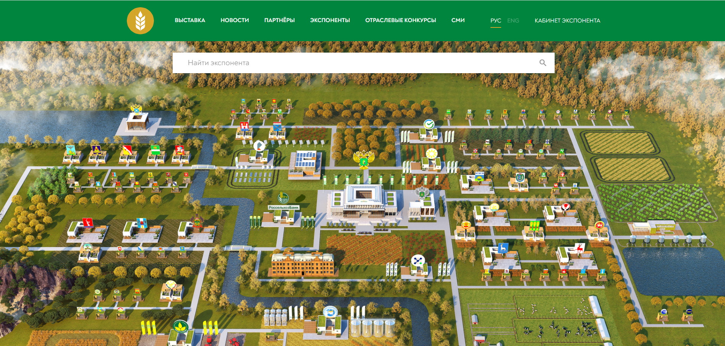Open the Sberbank green checkmark logo pavilion
Image resolution: width=725 pixels, height=346 pixels.
429,125
